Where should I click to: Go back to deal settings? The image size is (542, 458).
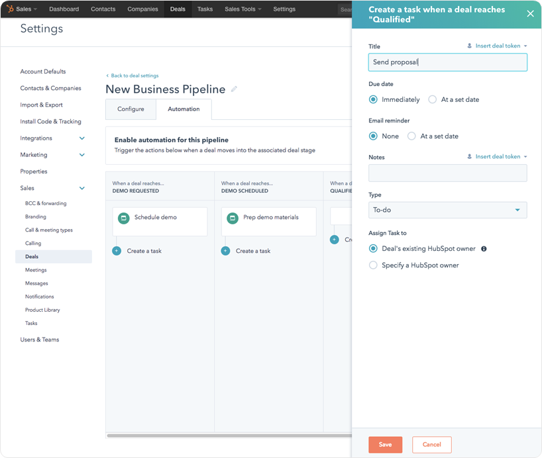(133, 75)
